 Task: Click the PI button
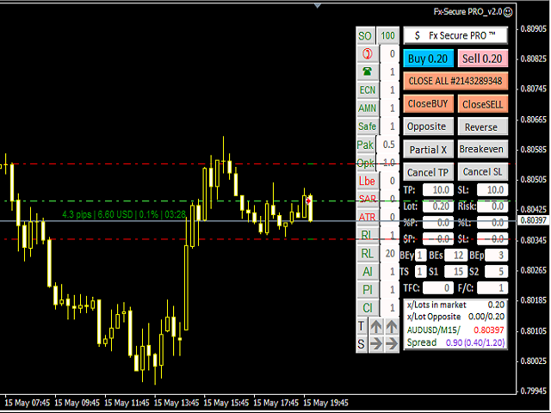coord(368,290)
